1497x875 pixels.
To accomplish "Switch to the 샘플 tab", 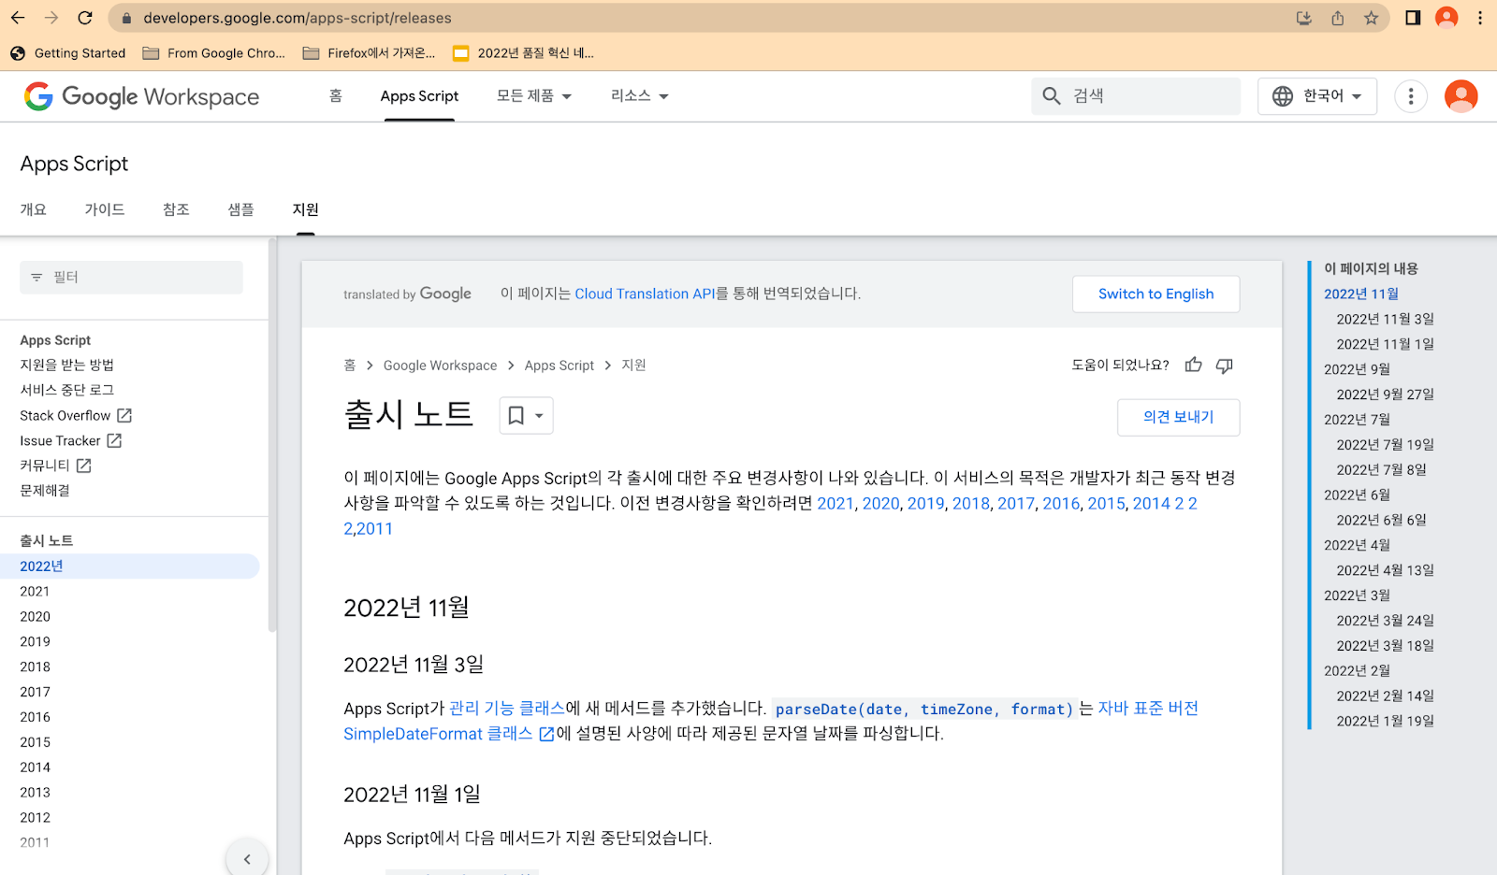I will pos(241,209).
